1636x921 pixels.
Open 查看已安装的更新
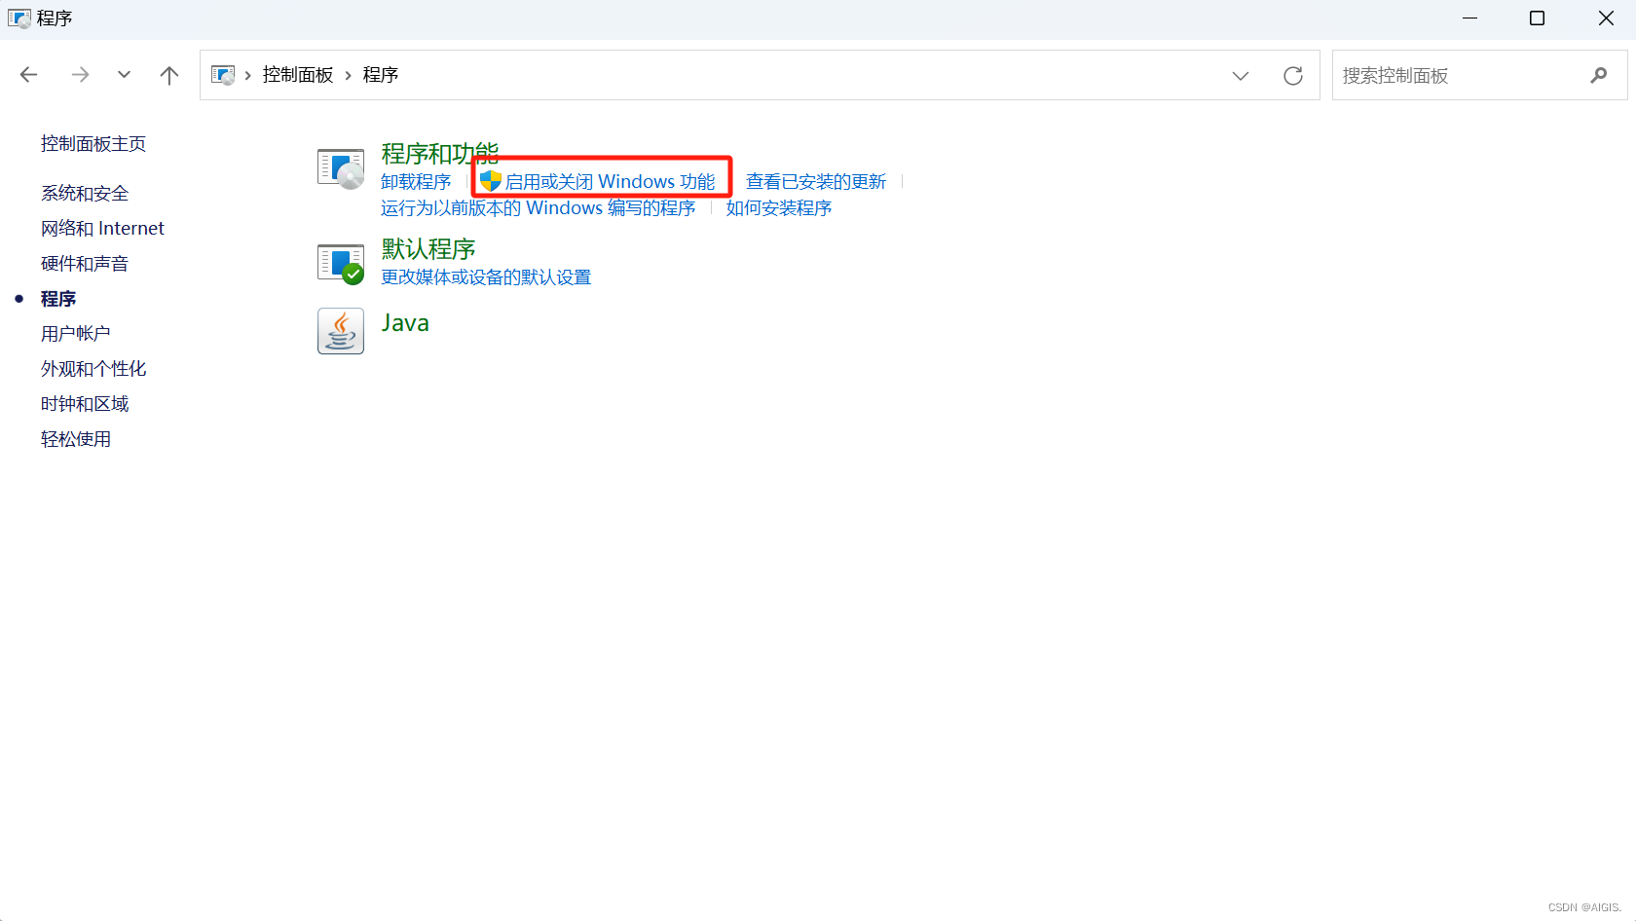tap(816, 182)
